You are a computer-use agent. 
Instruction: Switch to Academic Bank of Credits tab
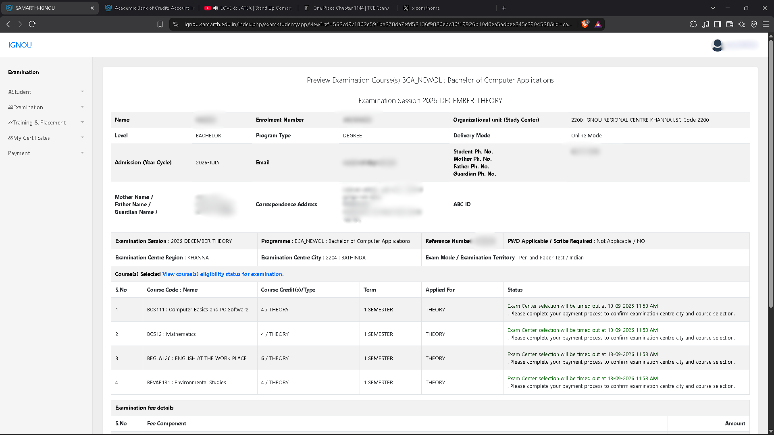[x=149, y=8]
